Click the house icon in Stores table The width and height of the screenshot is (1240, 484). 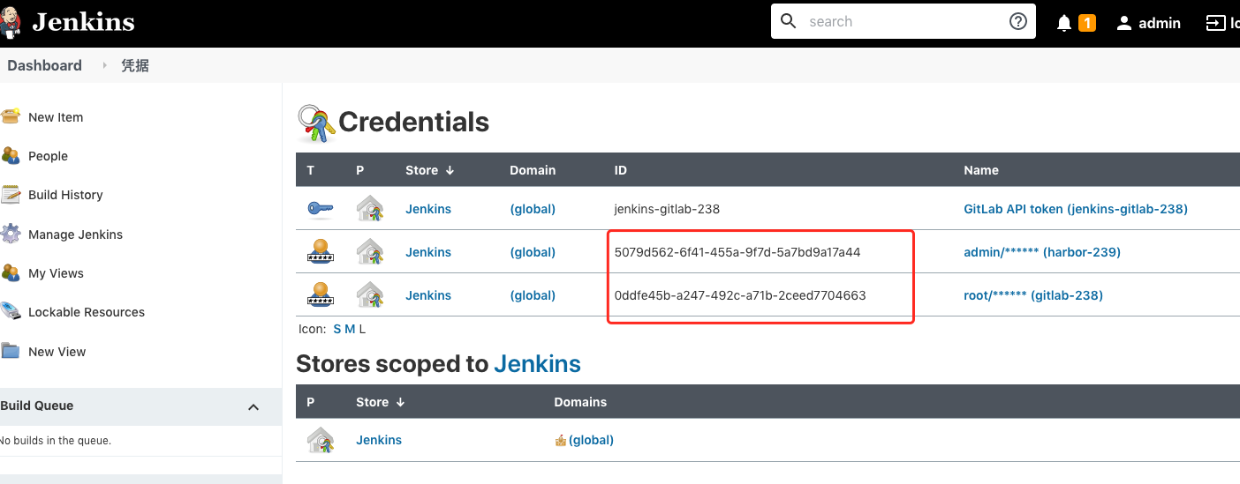pyautogui.click(x=320, y=440)
